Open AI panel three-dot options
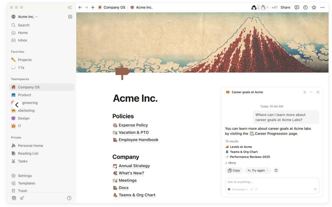Image resolution: width=332 pixels, height=207 pixels. click(311, 92)
